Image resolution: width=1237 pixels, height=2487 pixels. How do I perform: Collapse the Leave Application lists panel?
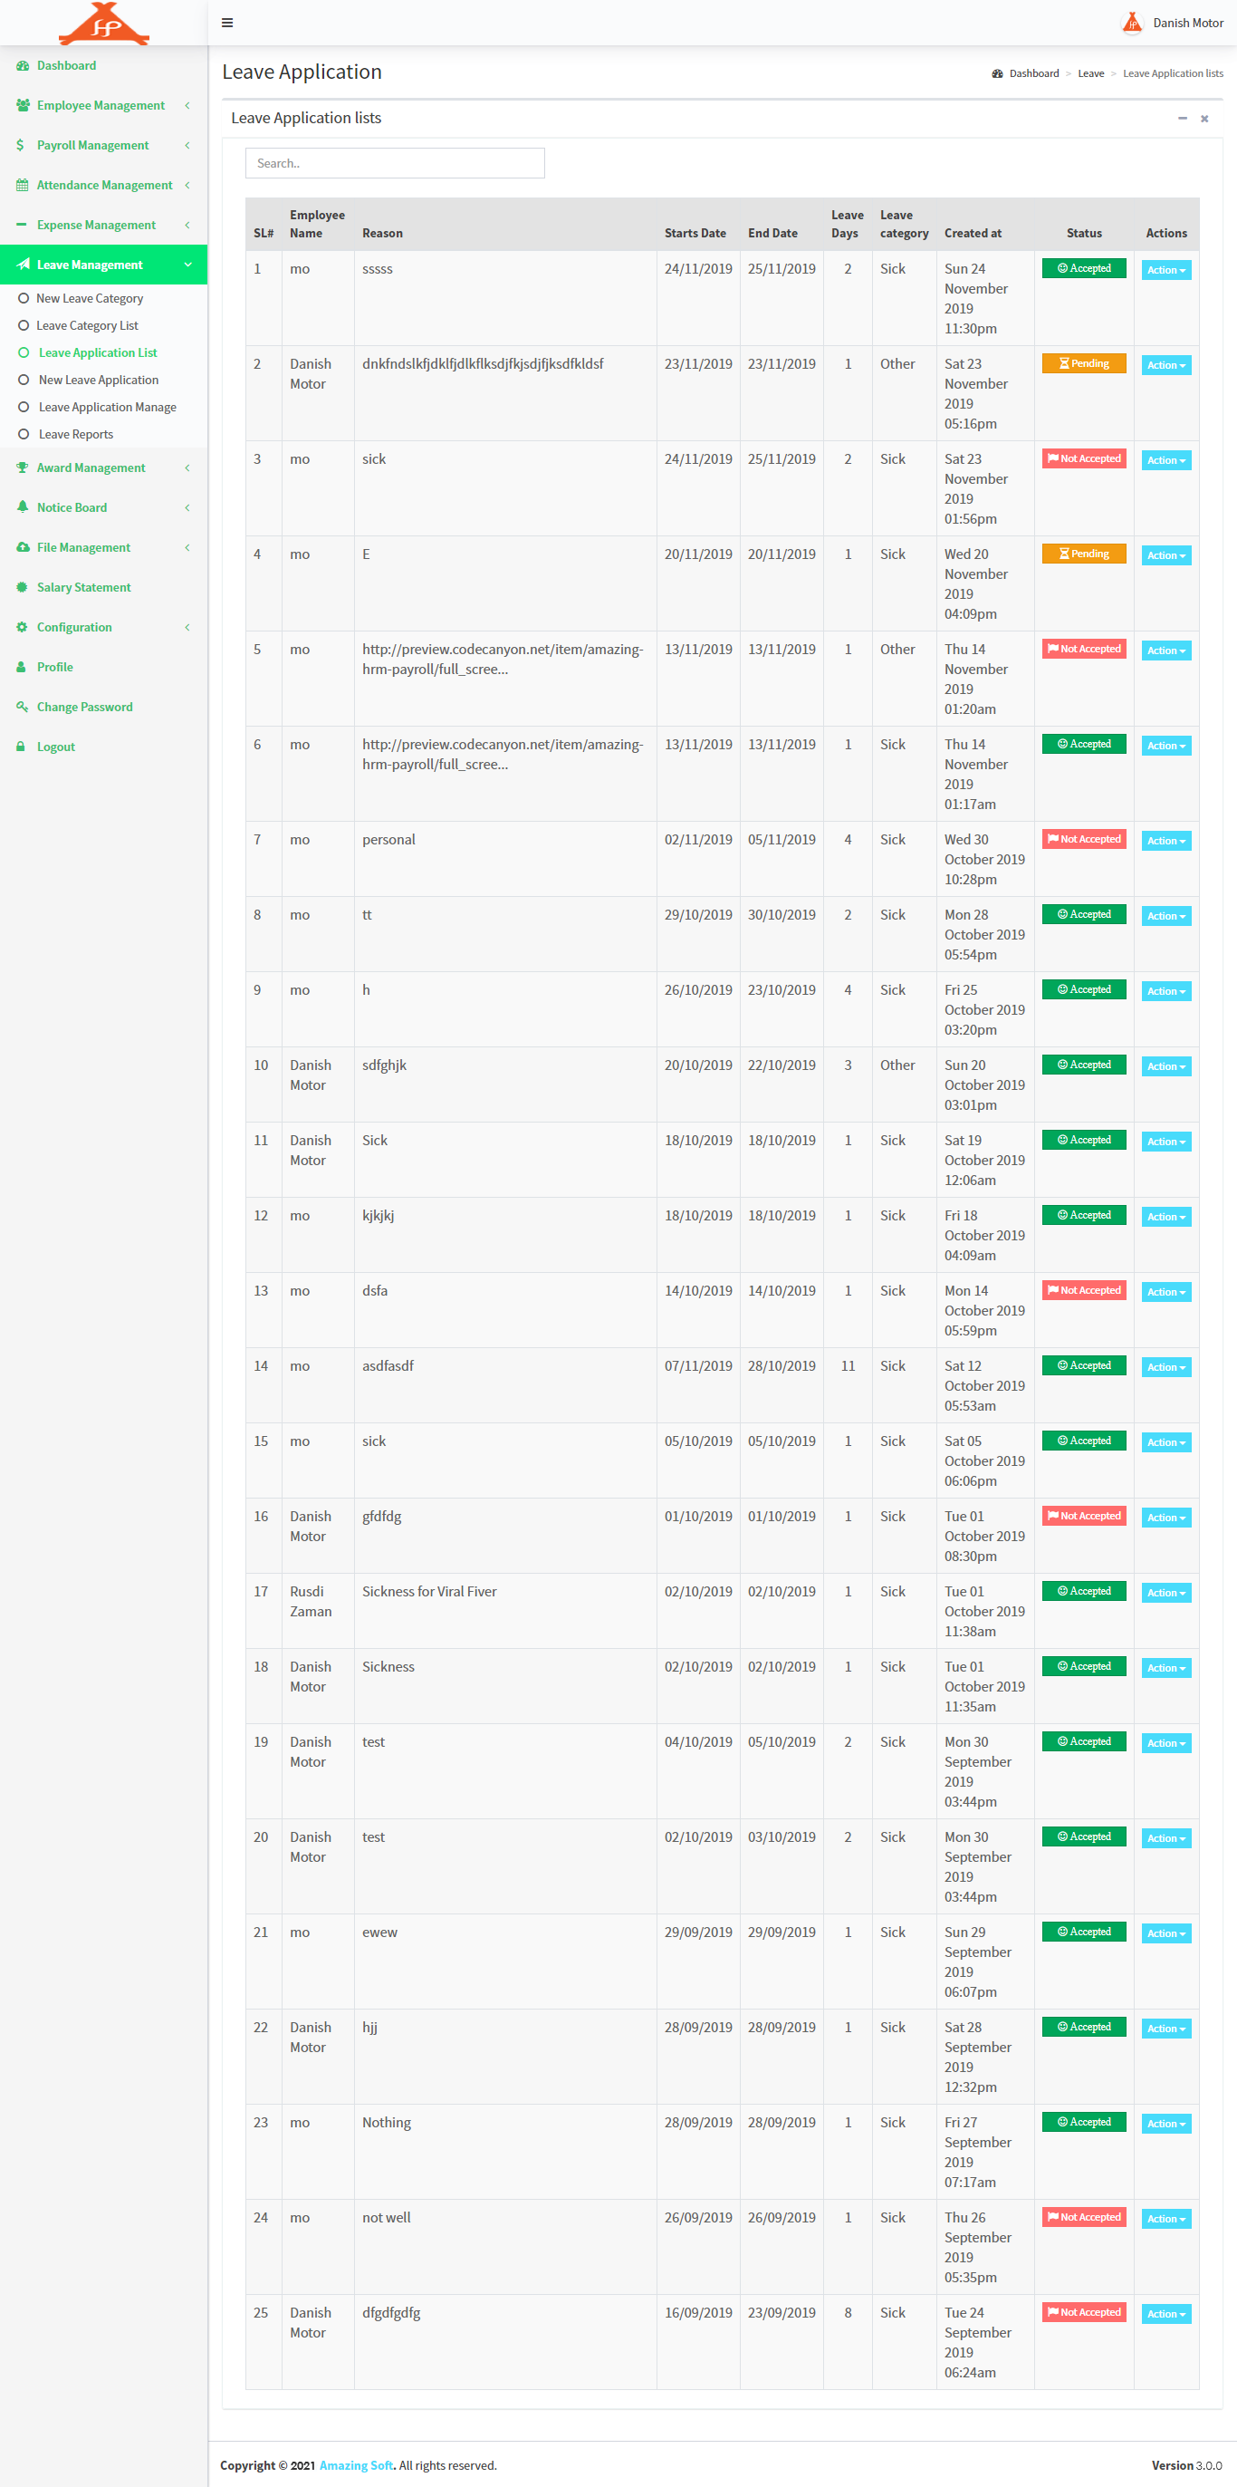click(1182, 119)
